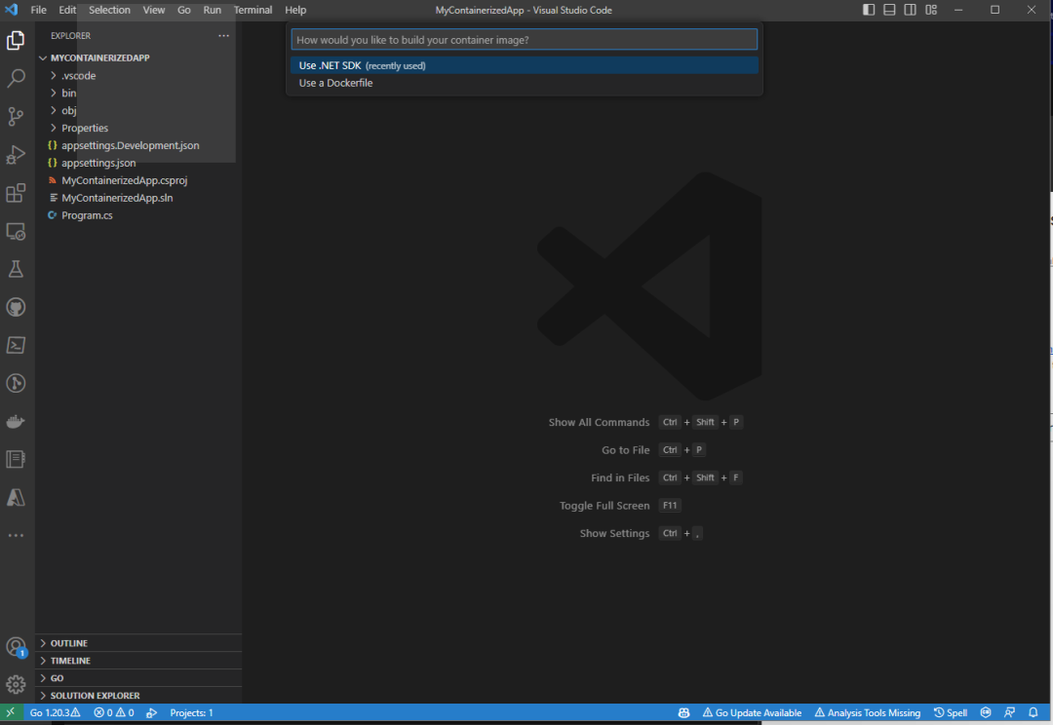Open the Explorer view in activity bar
1053x725 pixels.
point(16,40)
